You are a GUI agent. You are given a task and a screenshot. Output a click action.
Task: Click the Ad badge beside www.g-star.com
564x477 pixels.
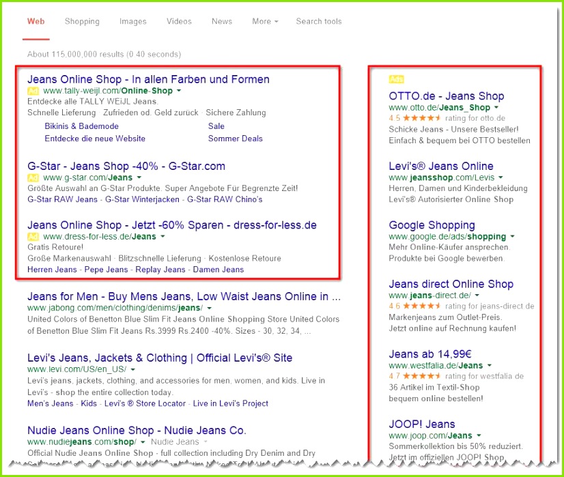tap(33, 178)
